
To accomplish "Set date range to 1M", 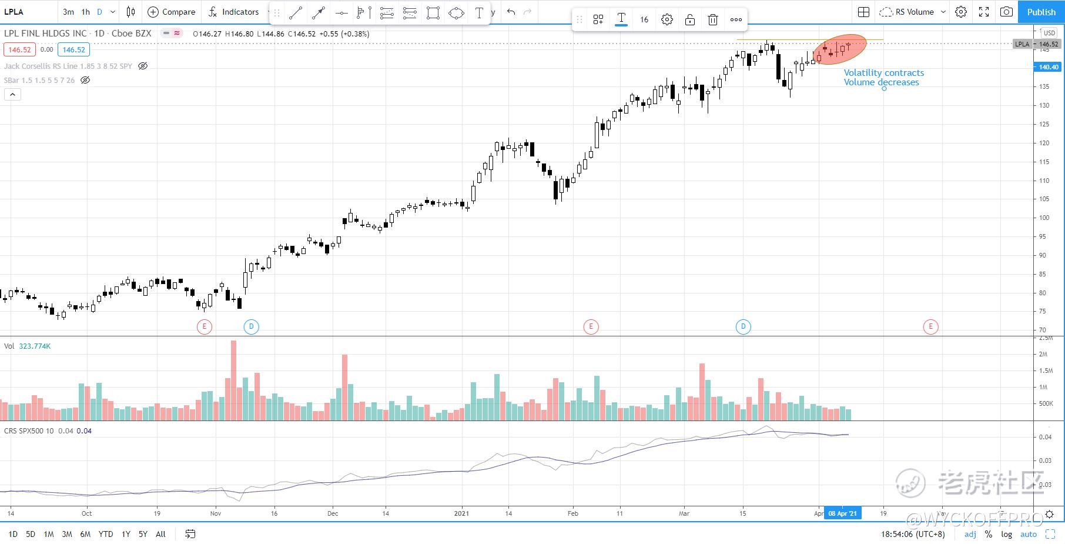I will pyautogui.click(x=49, y=534).
